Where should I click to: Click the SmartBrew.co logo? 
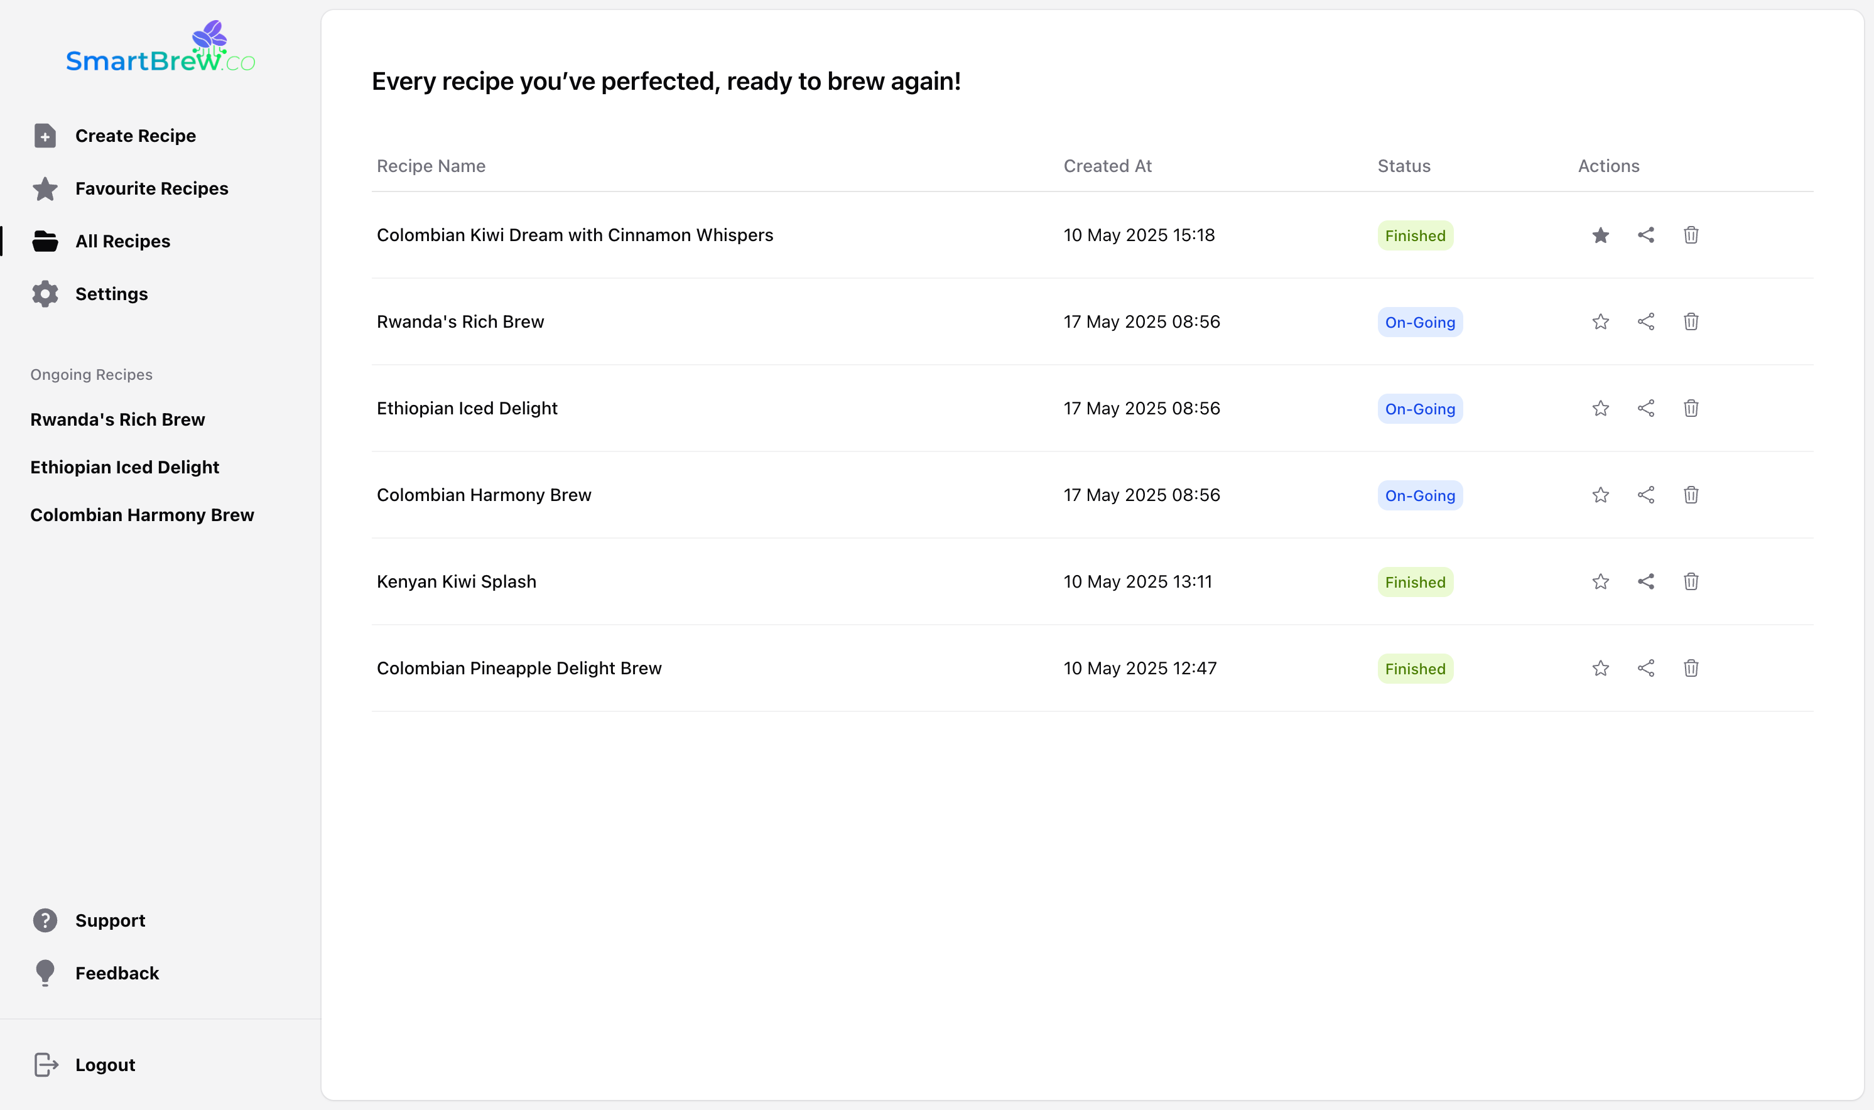pos(160,48)
